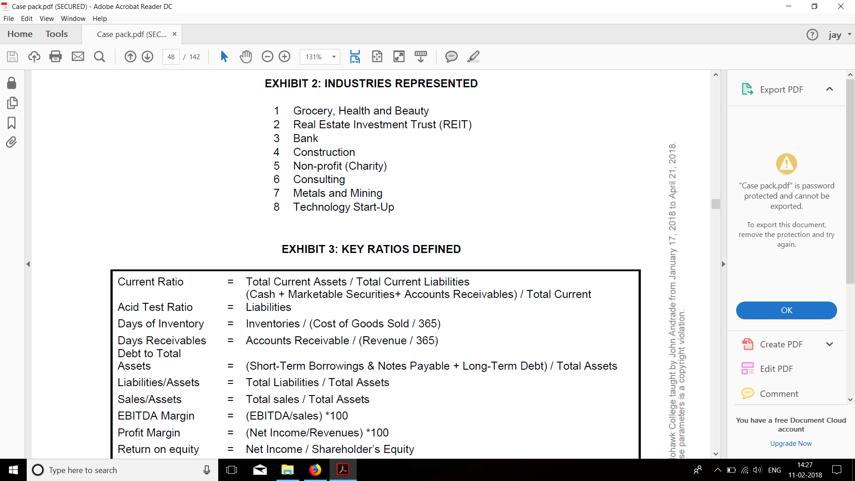This screenshot has height=481, width=855.
Task: Switch to the Tools tab
Action: coord(57,34)
